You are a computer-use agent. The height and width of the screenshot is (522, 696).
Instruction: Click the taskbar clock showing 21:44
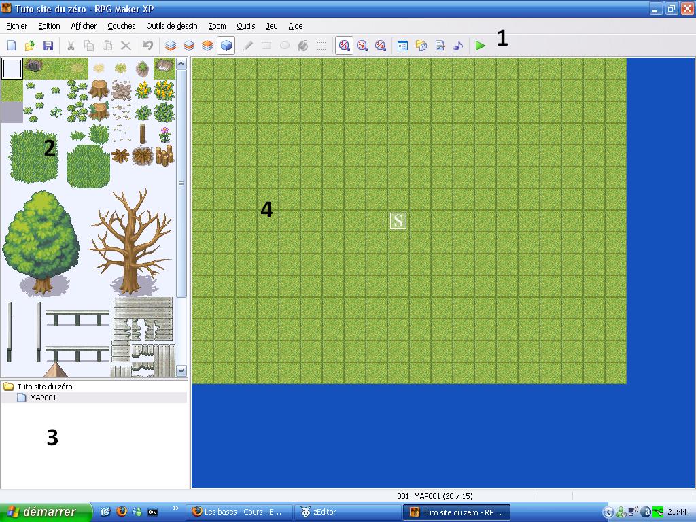[677, 512]
